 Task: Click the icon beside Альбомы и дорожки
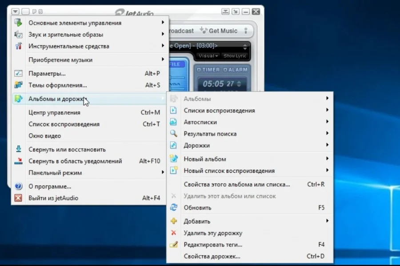18,98
